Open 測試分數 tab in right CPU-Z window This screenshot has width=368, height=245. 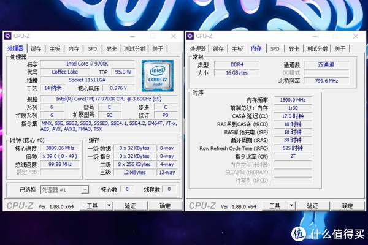click(317, 49)
